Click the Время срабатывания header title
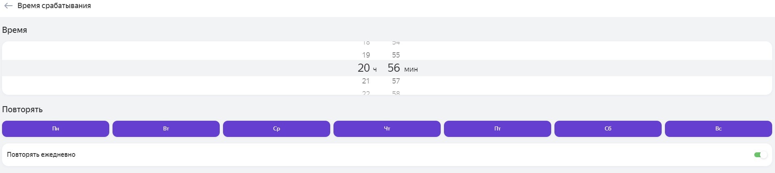Screen dimensions: 775x173 54,6
